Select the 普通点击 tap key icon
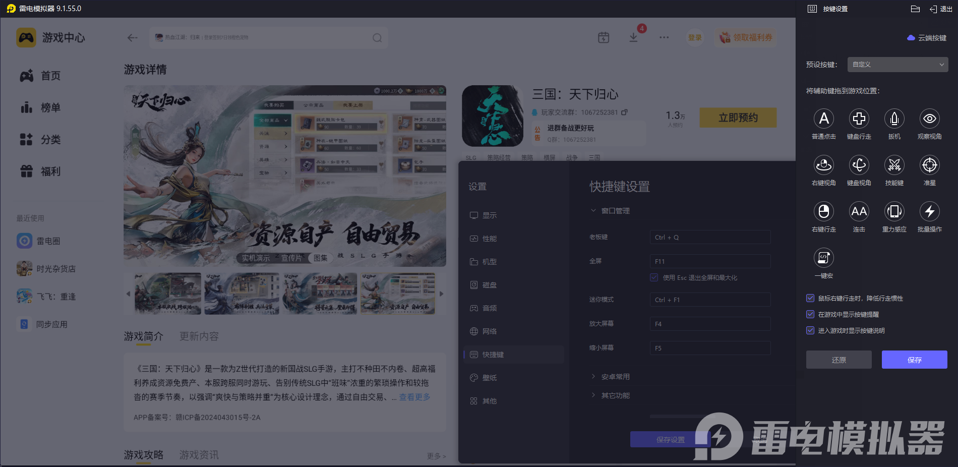 [823, 119]
